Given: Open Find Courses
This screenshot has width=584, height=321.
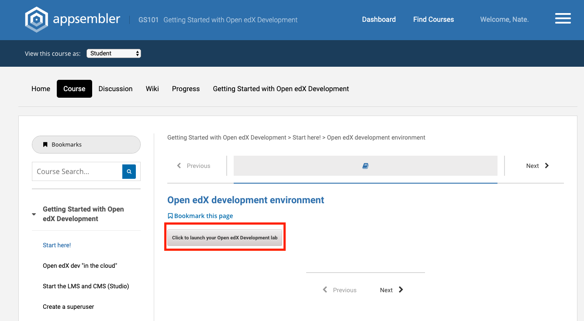Looking at the screenshot, I should point(433,19).
